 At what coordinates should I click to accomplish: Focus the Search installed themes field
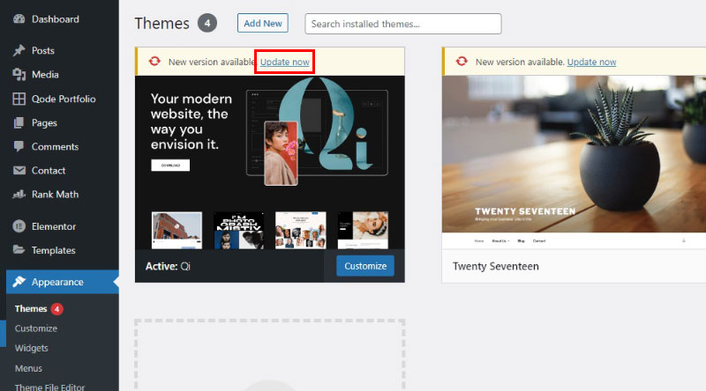pos(403,24)
